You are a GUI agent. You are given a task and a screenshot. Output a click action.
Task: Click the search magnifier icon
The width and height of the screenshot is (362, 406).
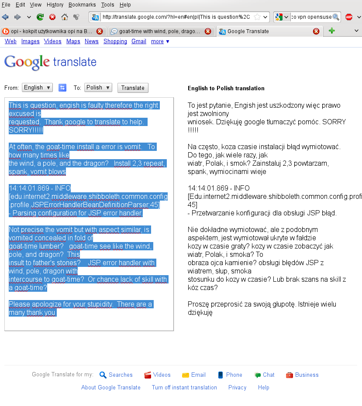click(x=336, y=17)
